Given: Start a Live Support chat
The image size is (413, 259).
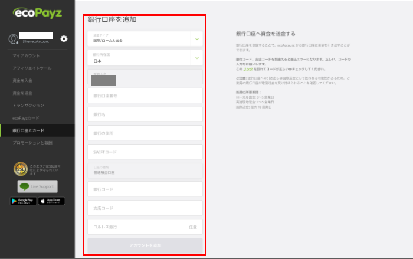Looking at the screenshot, I should [x=37, y=186].
